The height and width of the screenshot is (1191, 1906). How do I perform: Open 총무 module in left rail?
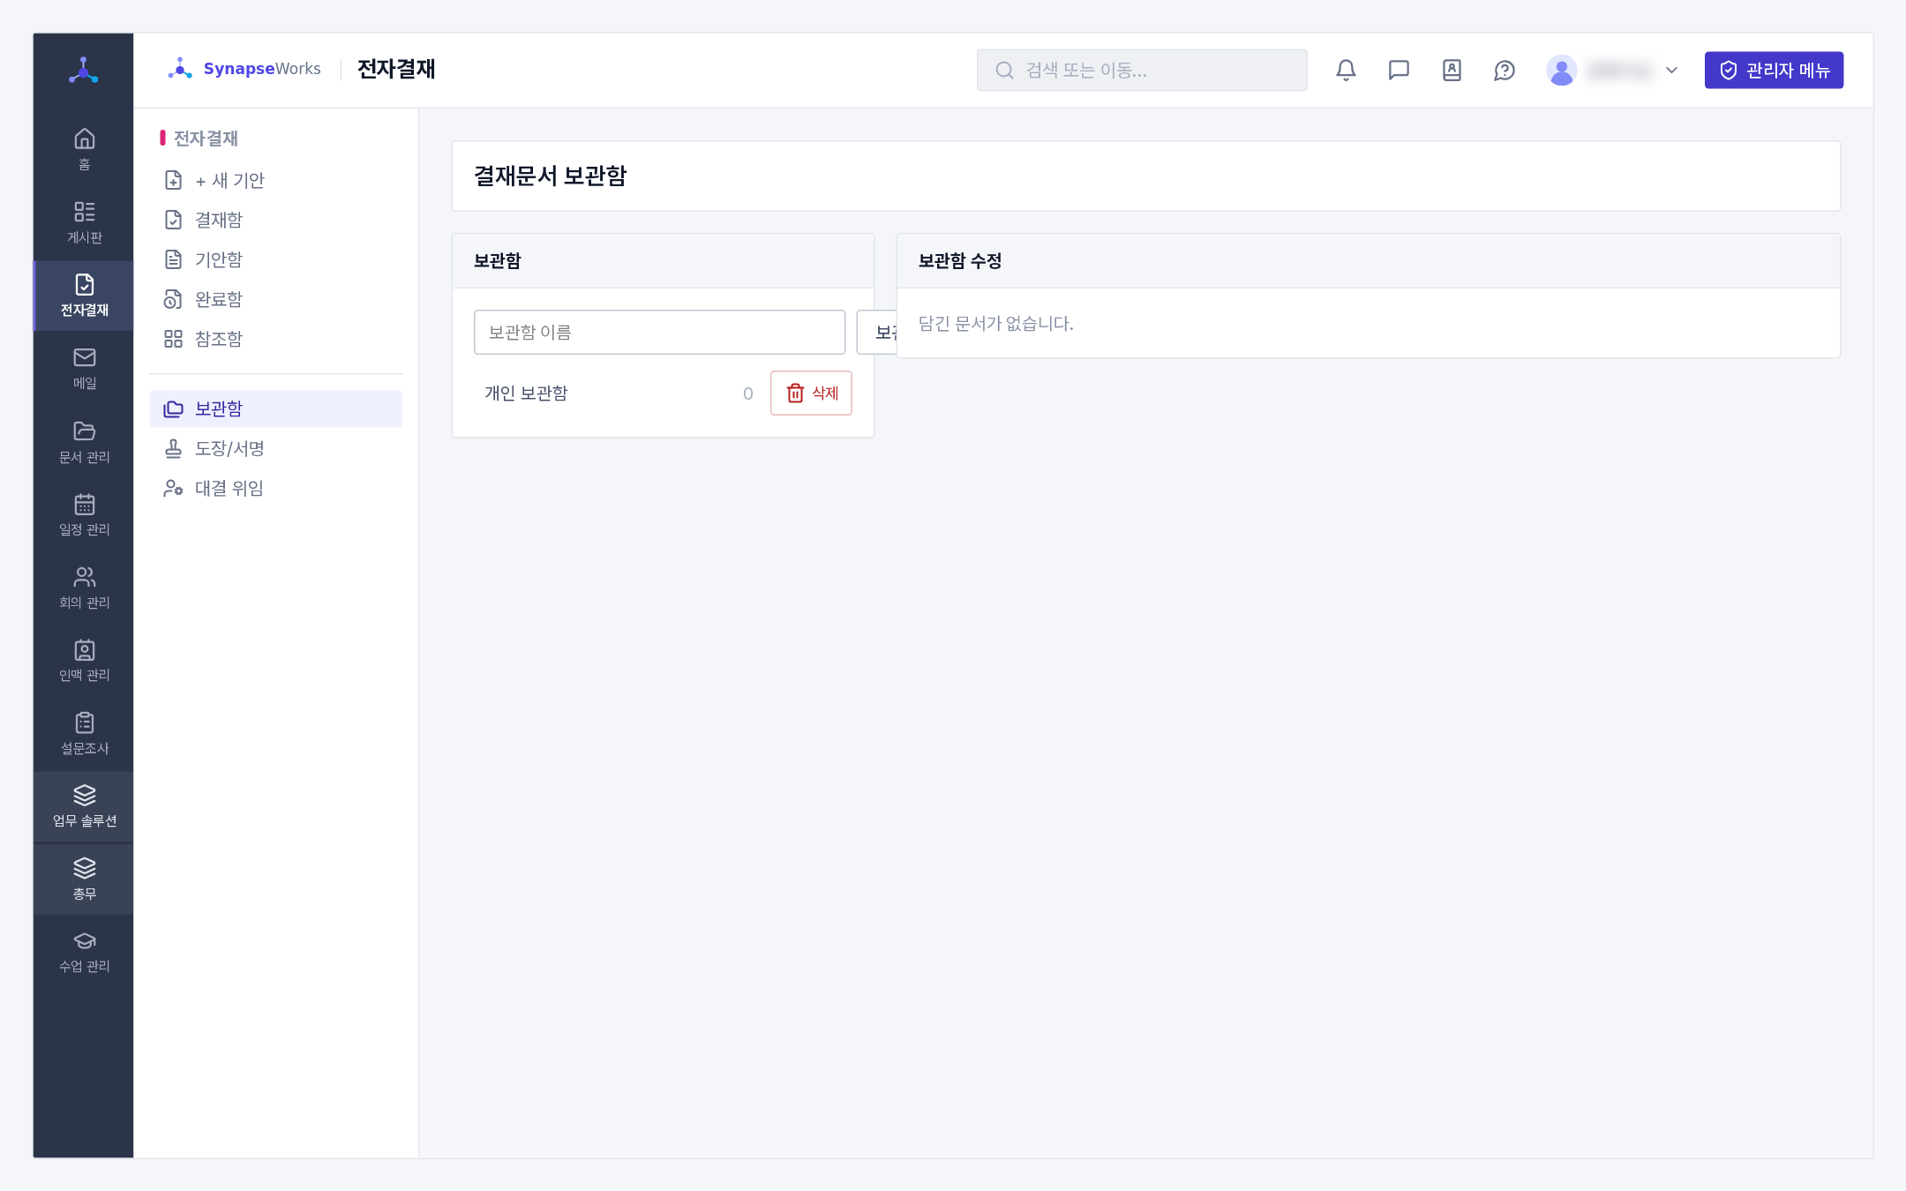pos(84,879)
